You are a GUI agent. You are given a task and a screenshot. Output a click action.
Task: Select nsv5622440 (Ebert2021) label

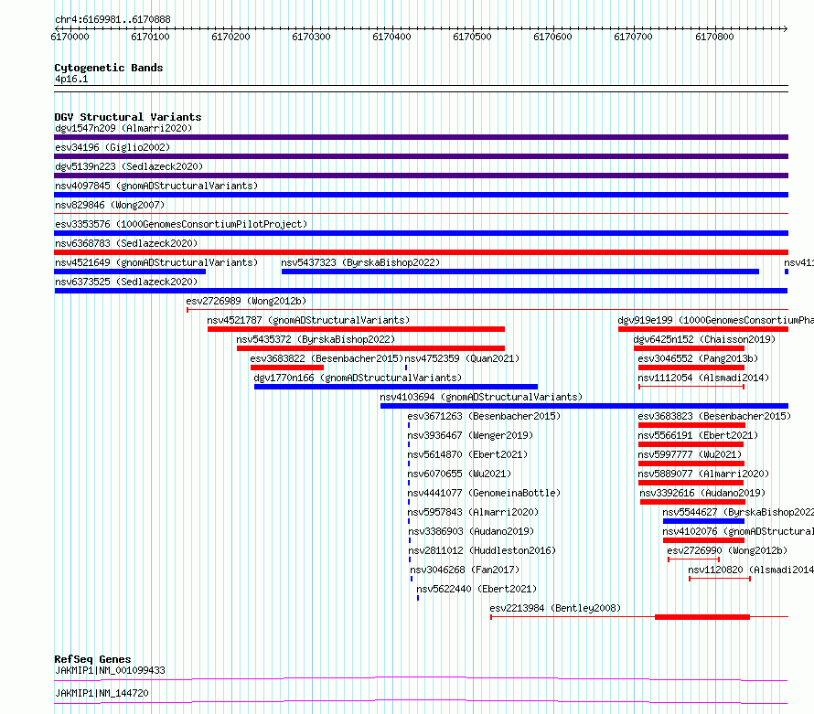pyautogui.click(x=477, y=589)
